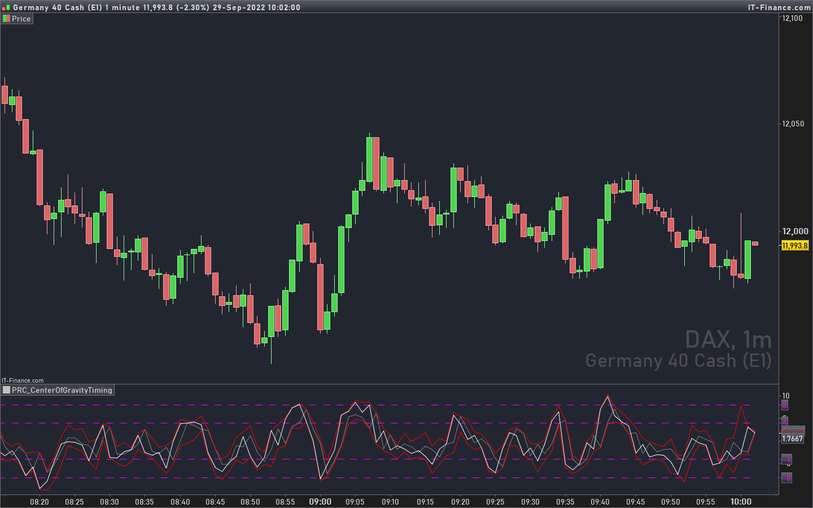
Task: Click the 09:15 time axis label
Action: point(425,502)
